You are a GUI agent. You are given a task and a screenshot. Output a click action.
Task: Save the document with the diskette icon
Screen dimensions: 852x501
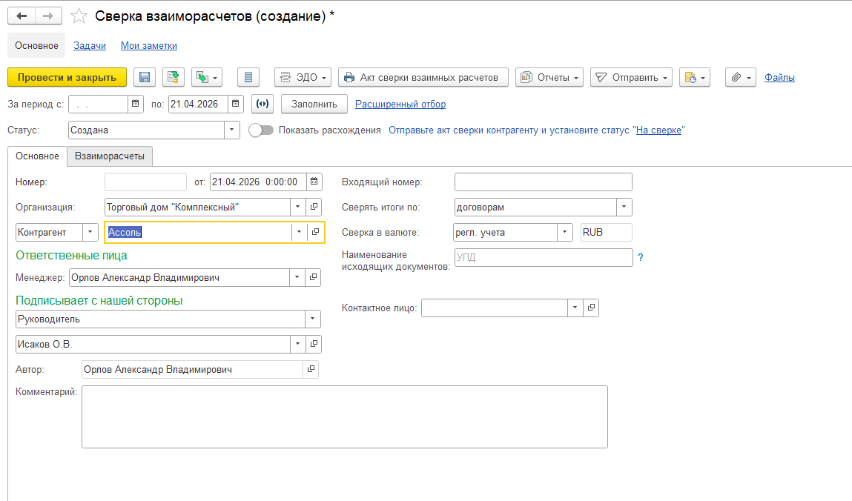(145, 77)
